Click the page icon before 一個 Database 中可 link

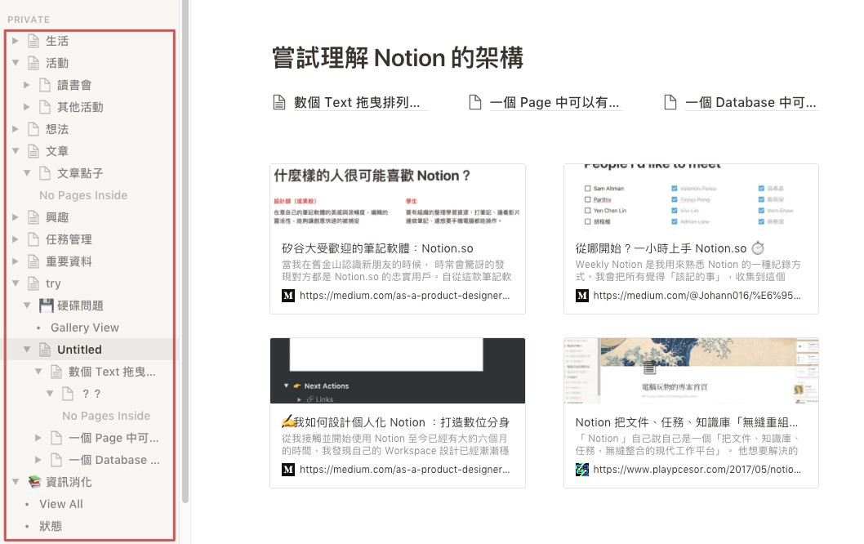[670, 103]
